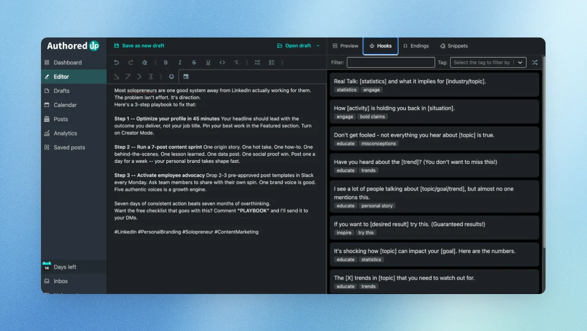Toggle underline formatting

(x=208, y=63)
